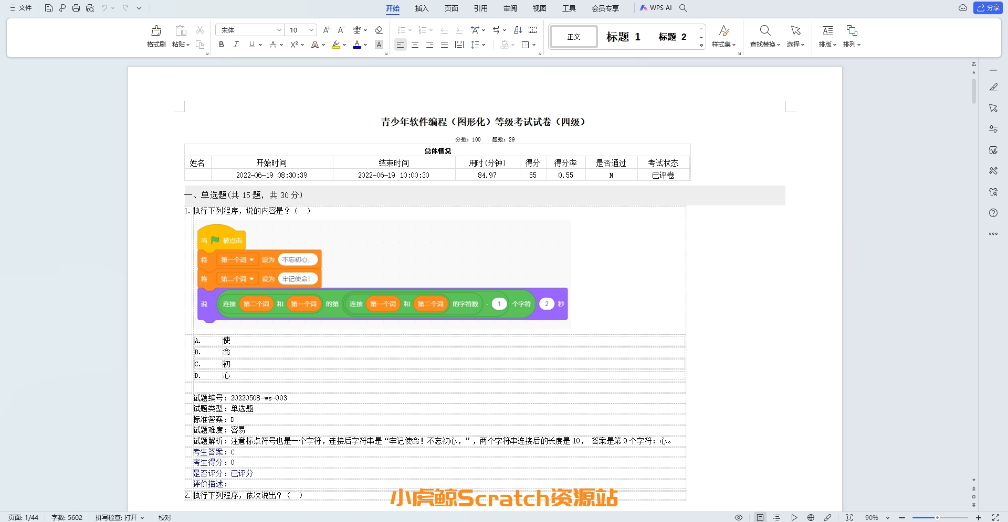Click the blue font color button
The height and width of the screenshot is (522, 1008).
pyautogui.click(x=357, y=45)
